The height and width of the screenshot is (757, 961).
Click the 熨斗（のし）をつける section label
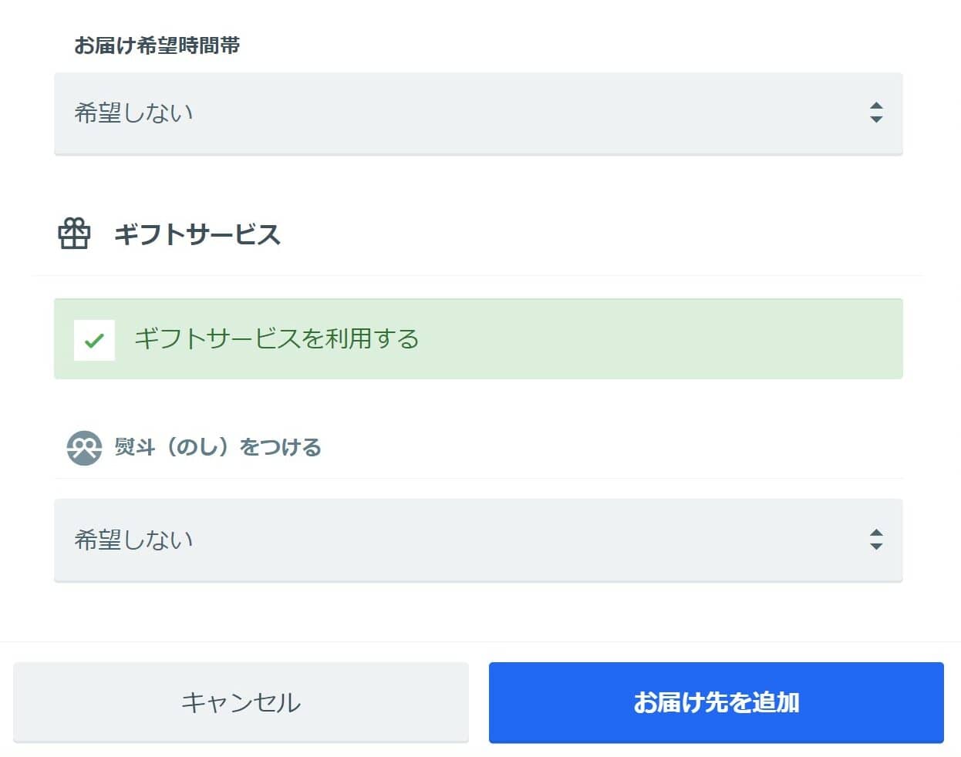click(217, 447)
